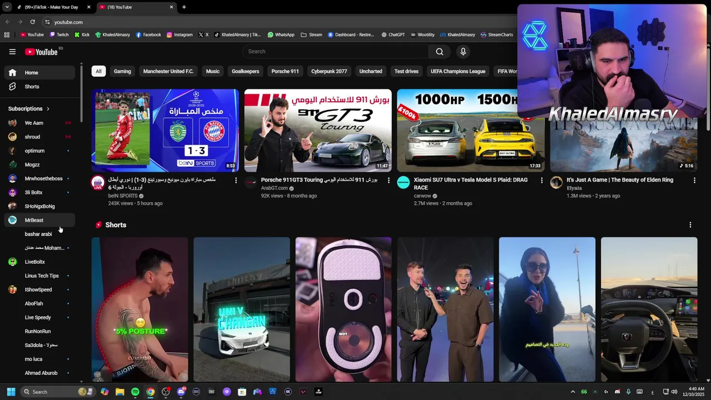
Task: Open We Aam subscription channel
Action: [x=39, y=123]
